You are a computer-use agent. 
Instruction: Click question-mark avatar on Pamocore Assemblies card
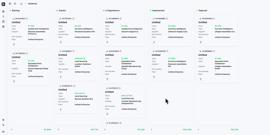(x=154, y=77)
